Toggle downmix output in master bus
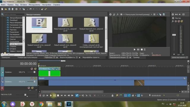 coord(176,15)
